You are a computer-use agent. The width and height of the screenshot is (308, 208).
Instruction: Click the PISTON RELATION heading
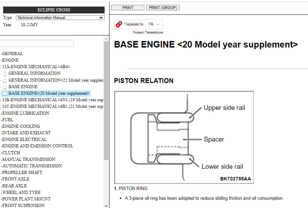tap(144, 81)
